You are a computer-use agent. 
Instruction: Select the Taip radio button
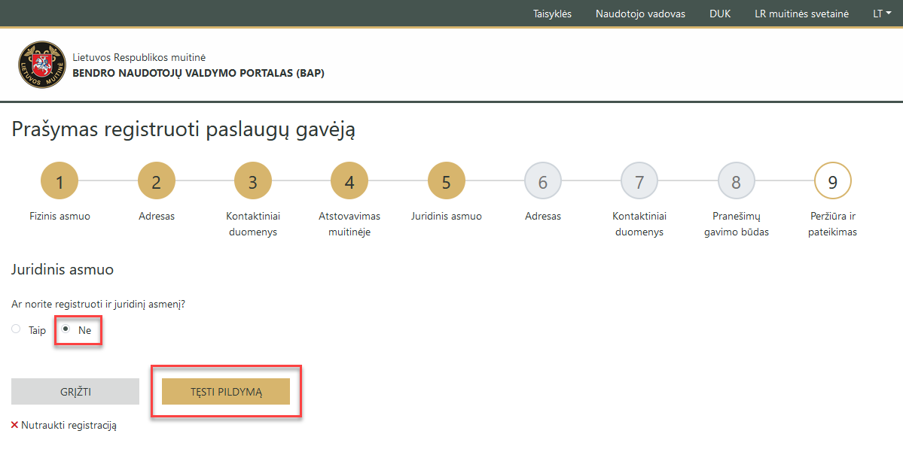click(16, 329)
